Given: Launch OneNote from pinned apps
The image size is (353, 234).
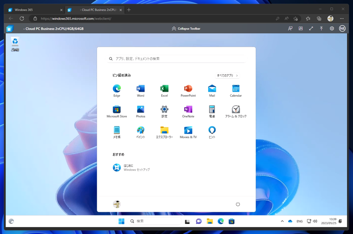Looking at the screenshot, I should [x=188, y=111].
